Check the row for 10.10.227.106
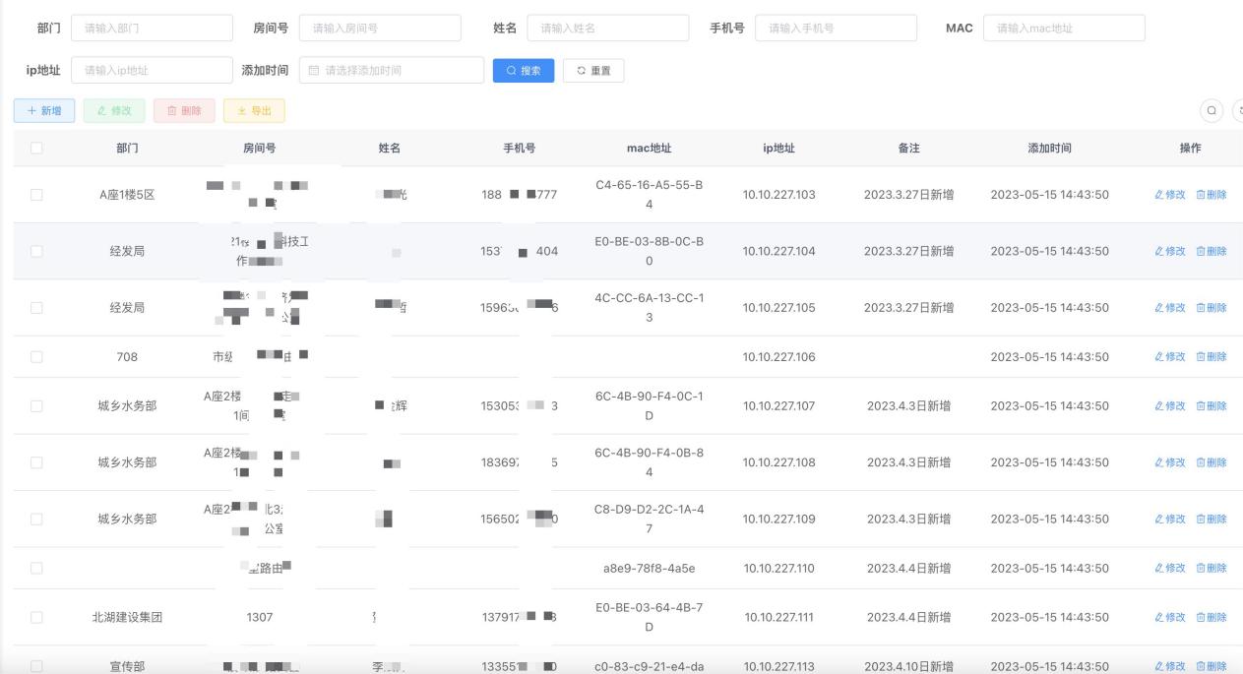The width and height of the screenshot is (1243, 674). pos(36,357)
